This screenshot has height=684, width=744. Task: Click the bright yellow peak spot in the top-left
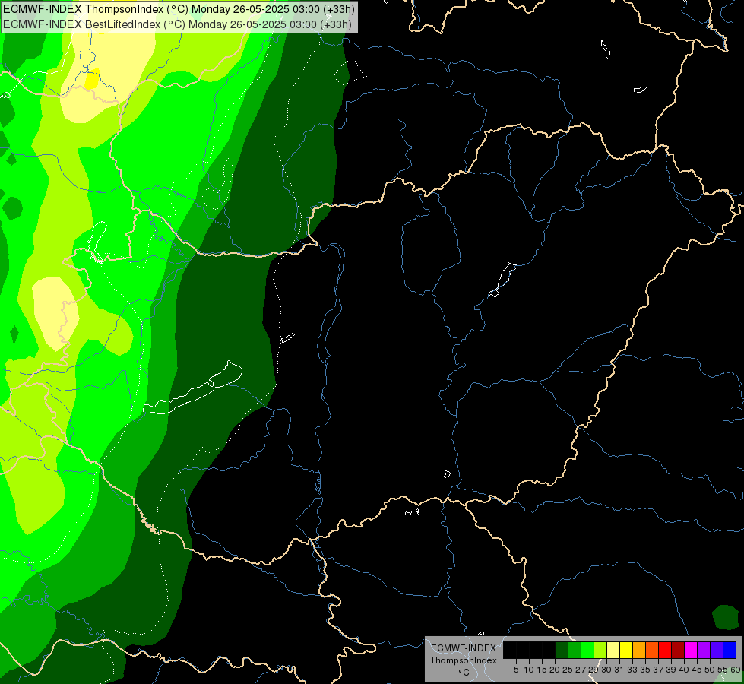pos(92,79)
